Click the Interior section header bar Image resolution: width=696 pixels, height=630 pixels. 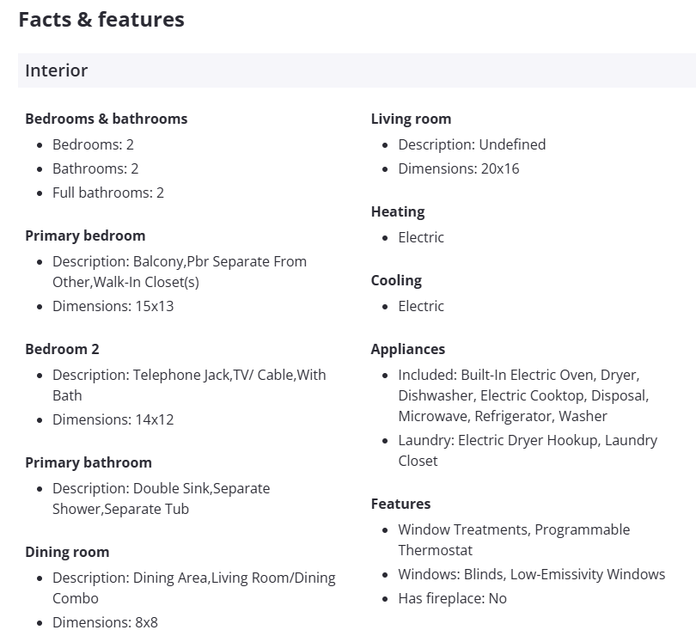pyautogui.click(x=356, y=70)
